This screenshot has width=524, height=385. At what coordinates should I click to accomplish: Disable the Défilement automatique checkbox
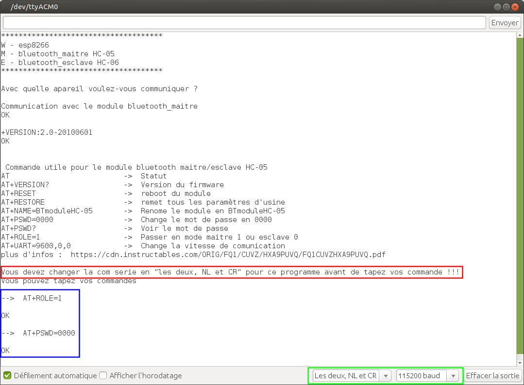pos(7,375)
